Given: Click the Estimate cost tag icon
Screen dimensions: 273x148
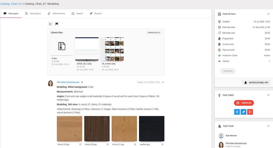Looking at the screenshot, I should click(x=219, y=33).
